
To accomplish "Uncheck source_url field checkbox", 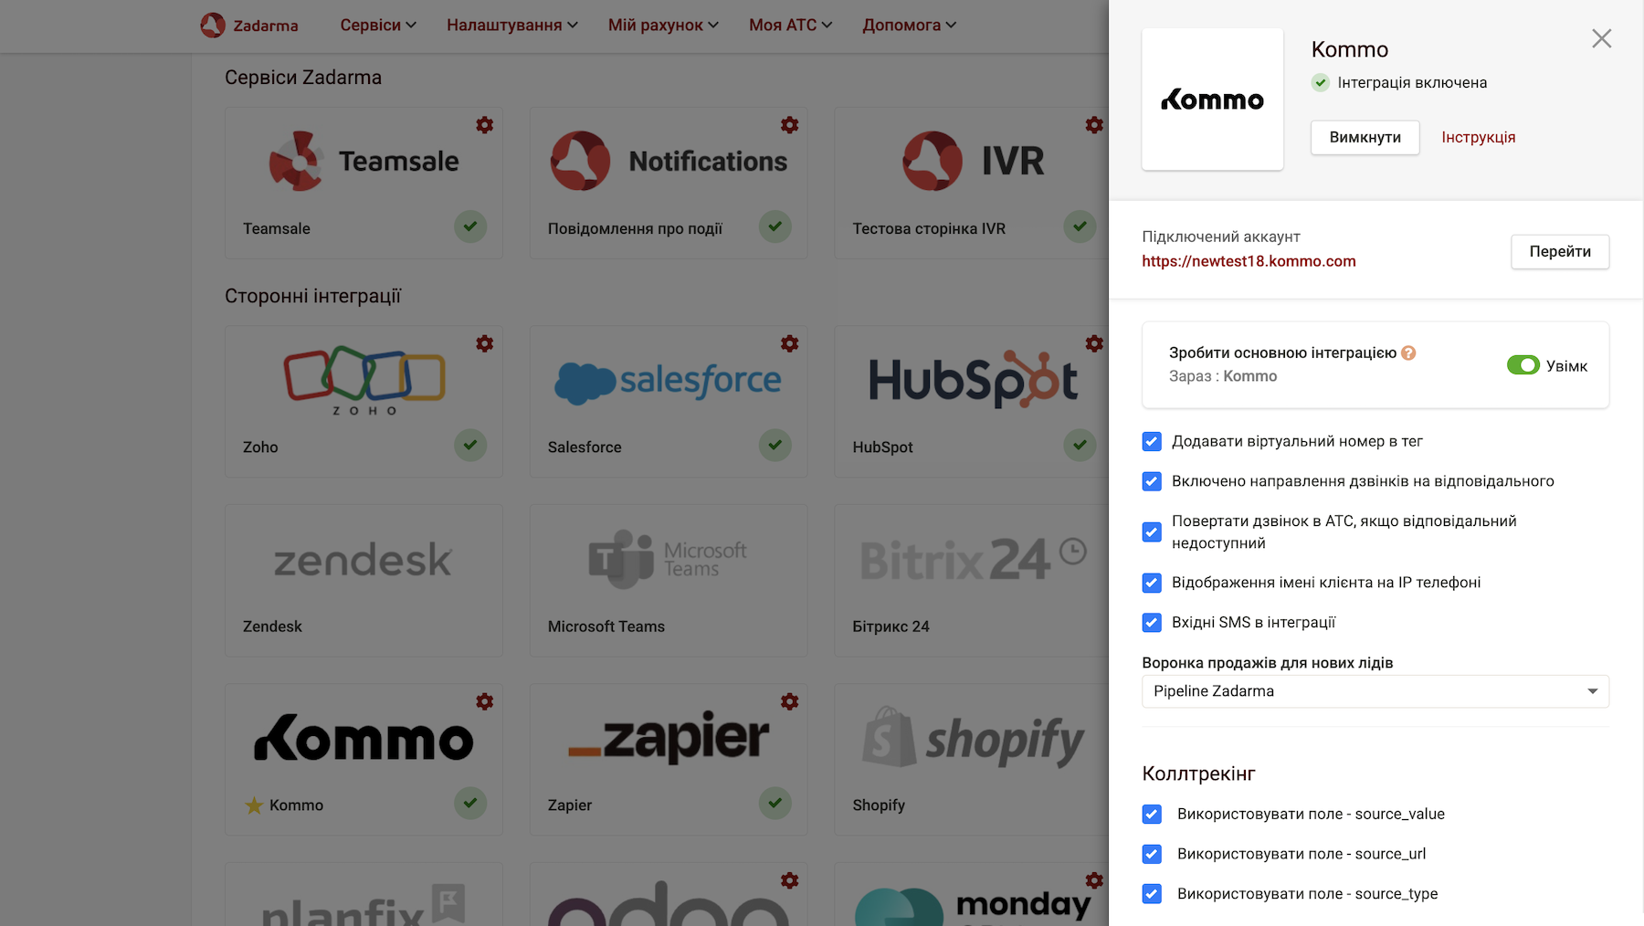I will (x=1152, y=854).
